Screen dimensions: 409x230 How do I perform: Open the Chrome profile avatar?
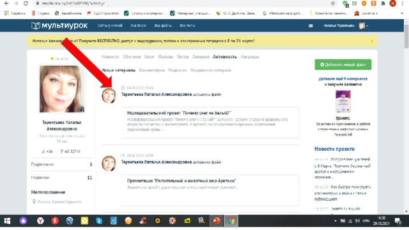point(392,3)
